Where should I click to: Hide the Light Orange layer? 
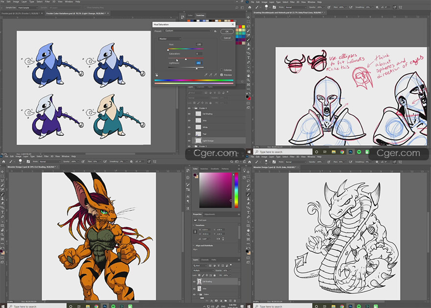(x=189, y=141)
